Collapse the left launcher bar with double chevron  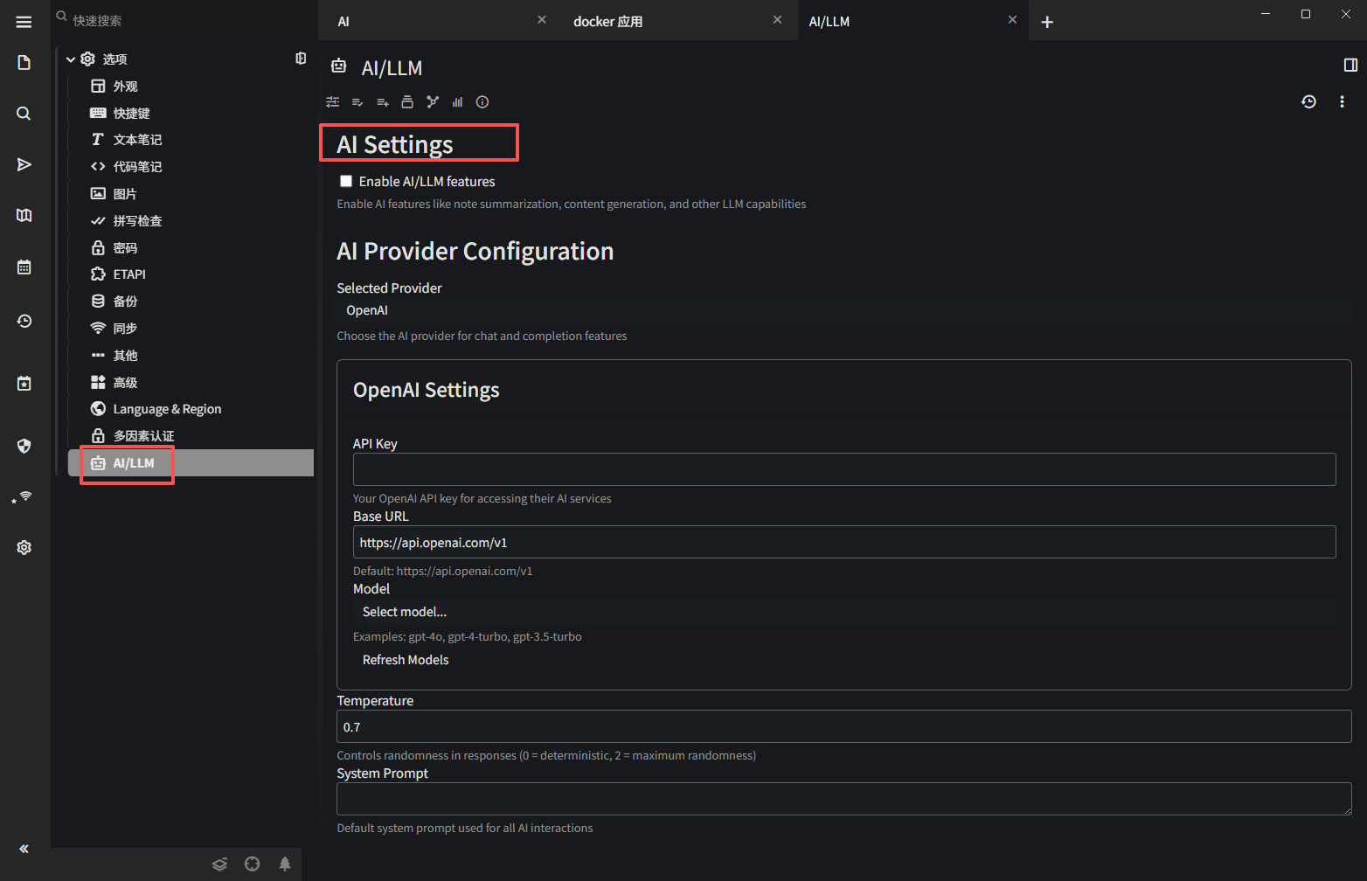(x=24, y=849)
